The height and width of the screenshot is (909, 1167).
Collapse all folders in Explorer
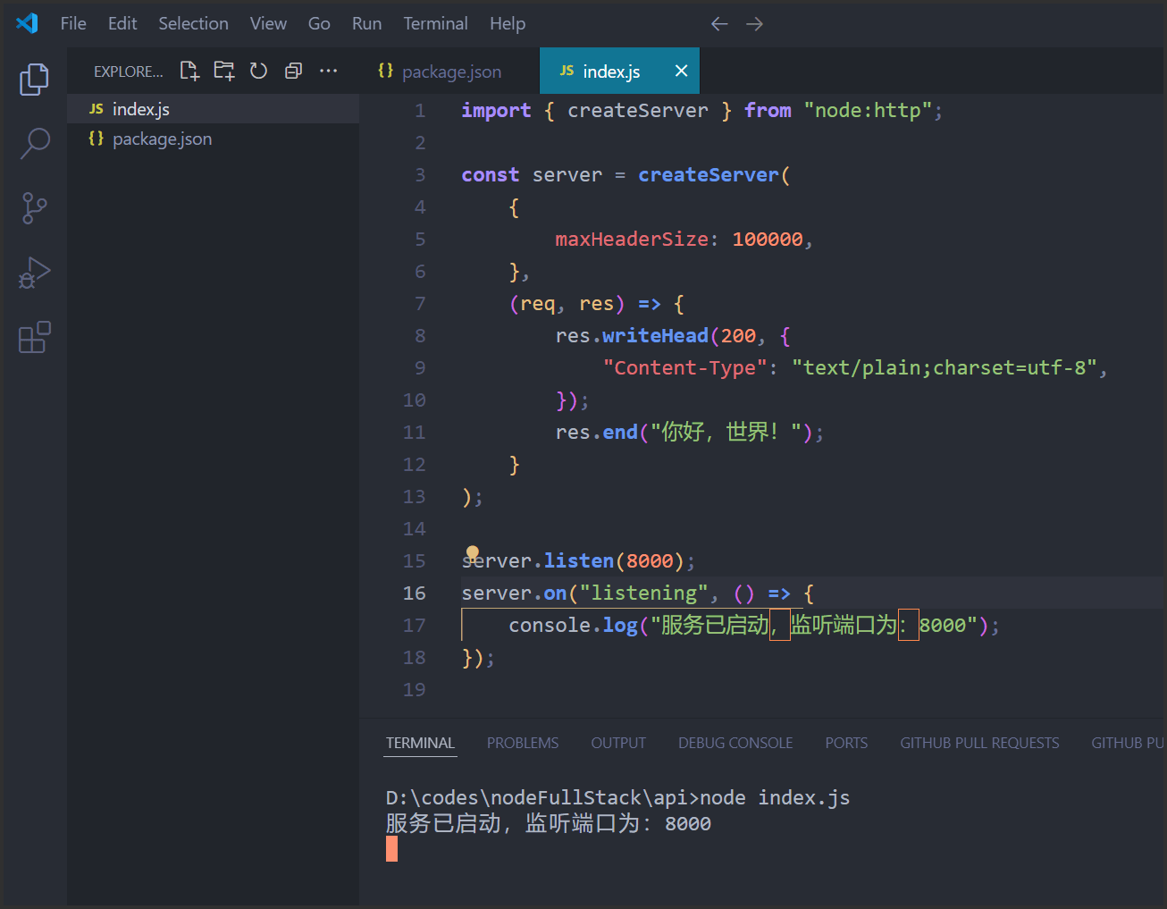pyautogui.click(x=293, y=72)
